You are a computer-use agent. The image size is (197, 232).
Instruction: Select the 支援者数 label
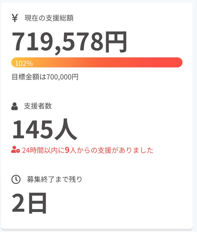point(38,106)
